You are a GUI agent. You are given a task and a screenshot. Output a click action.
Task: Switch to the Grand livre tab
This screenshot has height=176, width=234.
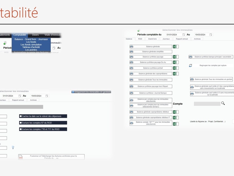(153, 39)
